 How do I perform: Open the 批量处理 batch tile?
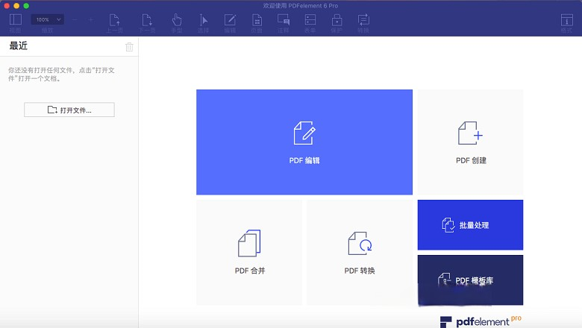tap(470, 225)
